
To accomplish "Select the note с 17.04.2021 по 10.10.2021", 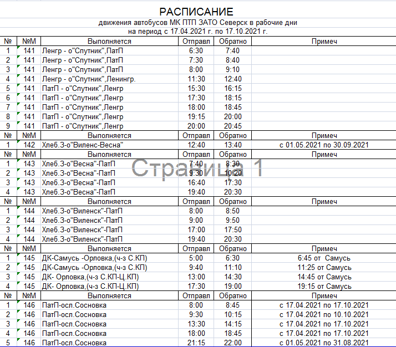I will click(324, 314).
